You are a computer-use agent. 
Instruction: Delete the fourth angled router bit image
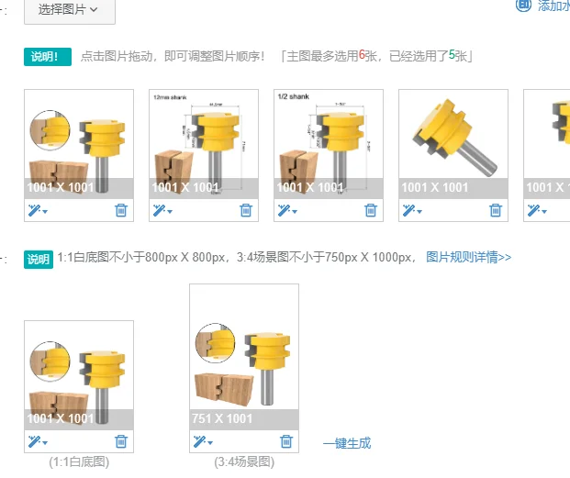(x=496, y=210)
